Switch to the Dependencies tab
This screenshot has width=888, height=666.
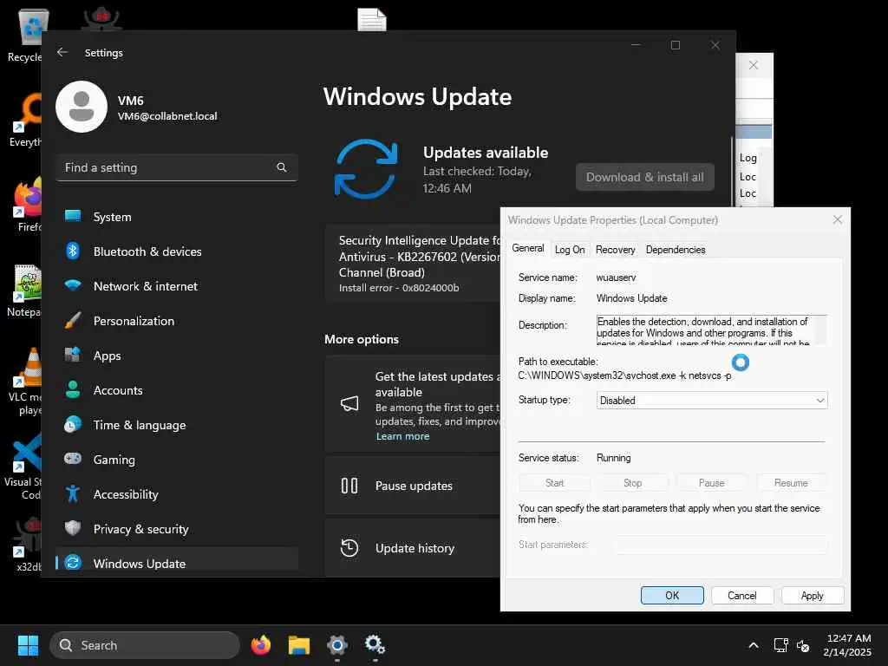click(x=675, y=249)
